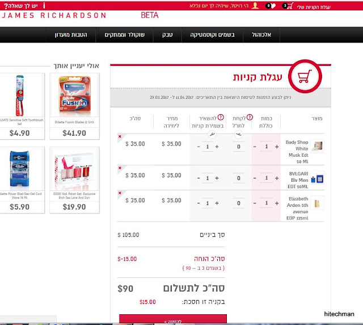Remove BVLGARI Blv Men item with red X

(120, 168)
